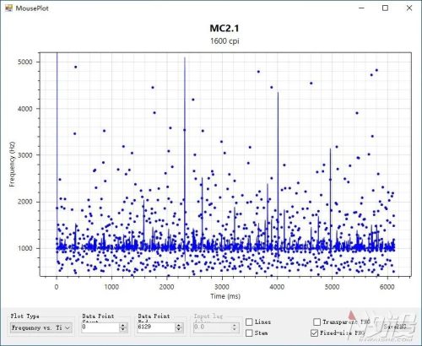422x346 pixels.
Task: Click the Input Lag spinner arrows
Action: pos(235,327)
